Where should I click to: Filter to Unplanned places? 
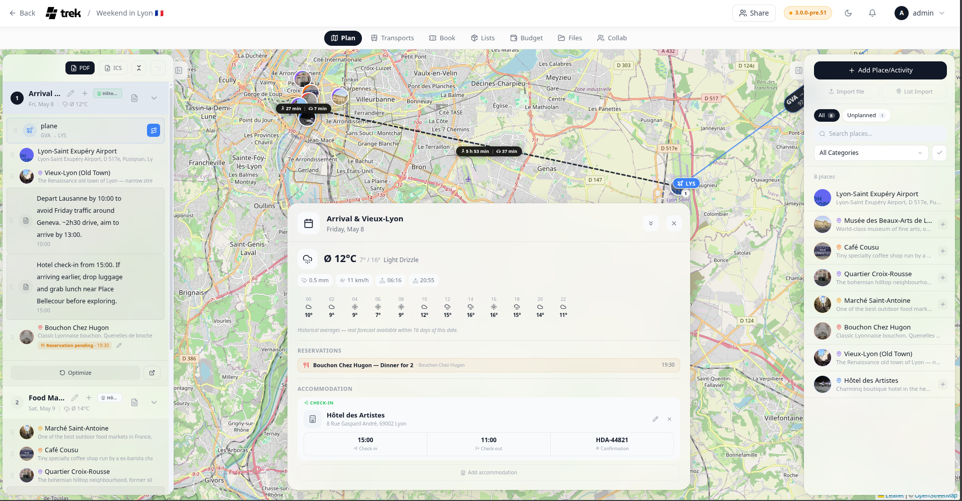[x=866, y=115]
